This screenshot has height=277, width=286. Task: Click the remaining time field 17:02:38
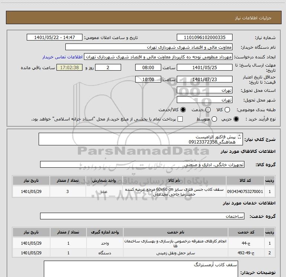[69, 67]
